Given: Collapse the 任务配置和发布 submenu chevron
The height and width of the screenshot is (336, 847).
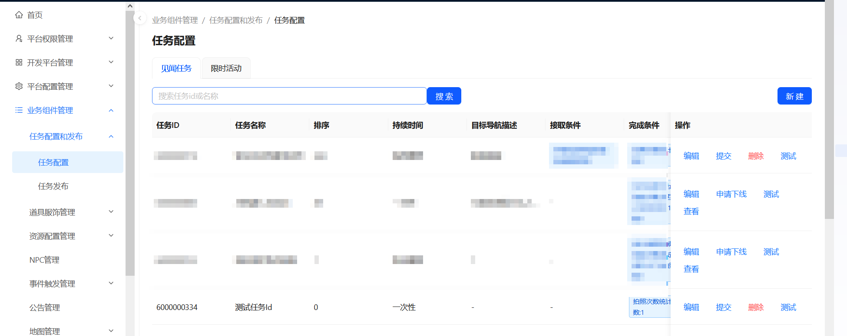Looking at the screenshot, I should (111, 137).
